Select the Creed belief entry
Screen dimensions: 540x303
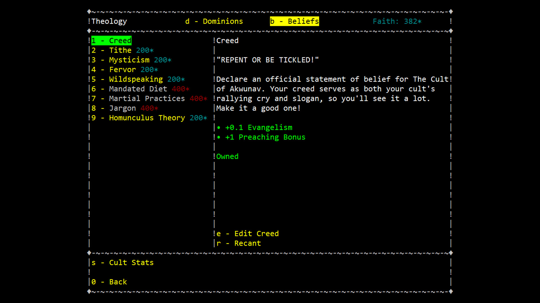112,41
